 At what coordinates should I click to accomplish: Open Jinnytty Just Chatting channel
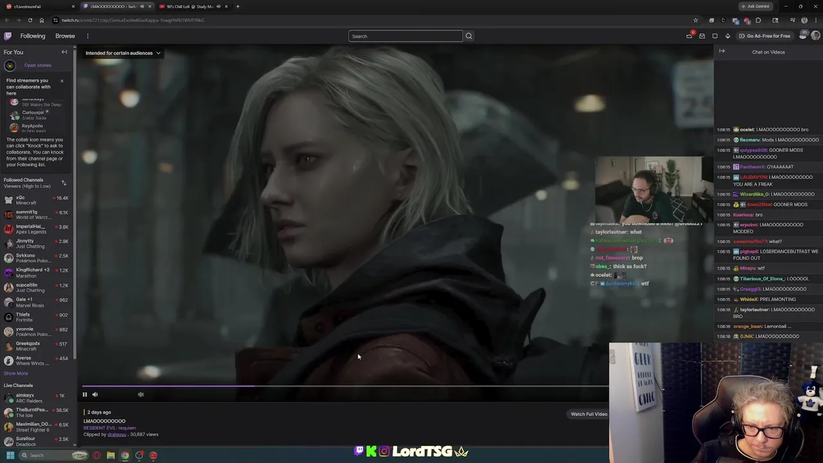(36, 244)
